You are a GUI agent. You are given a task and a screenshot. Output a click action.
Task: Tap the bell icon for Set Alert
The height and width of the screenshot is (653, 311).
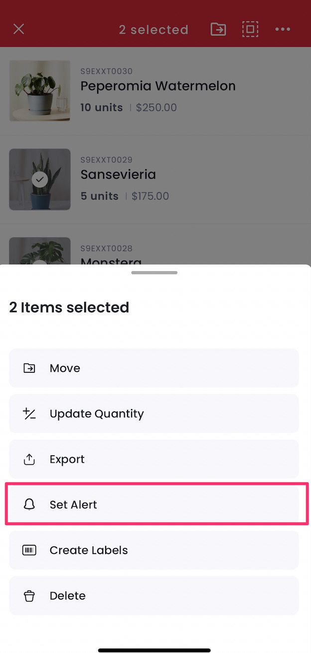[29, 505]
